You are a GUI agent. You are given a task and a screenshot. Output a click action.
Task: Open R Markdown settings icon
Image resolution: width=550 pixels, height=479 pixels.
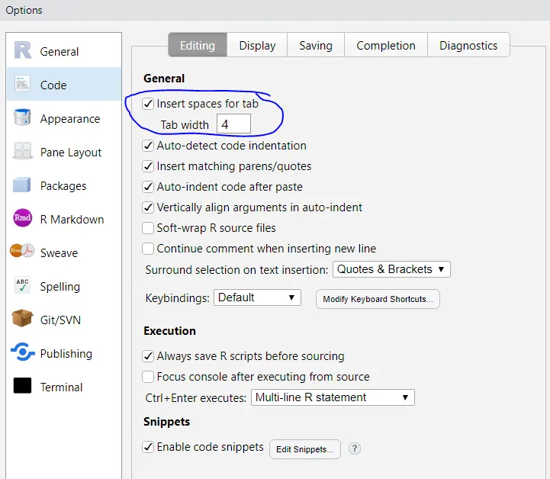pos(23,219)
